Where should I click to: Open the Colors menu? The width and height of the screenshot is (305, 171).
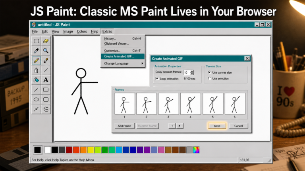(x=82, y=31)
